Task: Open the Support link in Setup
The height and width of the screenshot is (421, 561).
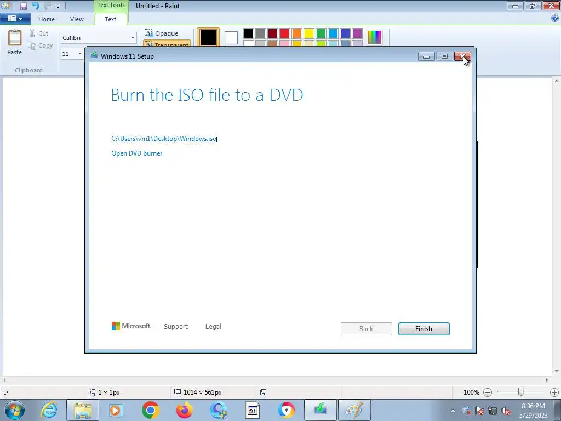Action: pos(176,327)
